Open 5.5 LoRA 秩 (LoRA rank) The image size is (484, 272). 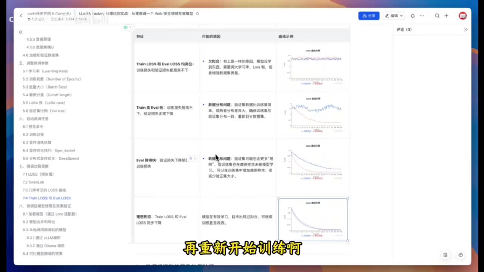click(x=44, y=103)
